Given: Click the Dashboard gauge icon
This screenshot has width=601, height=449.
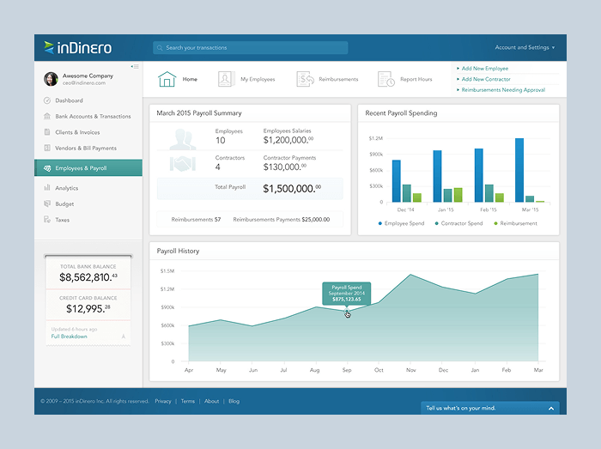Looking at the screenshot, I should click(x=47, y=100).
